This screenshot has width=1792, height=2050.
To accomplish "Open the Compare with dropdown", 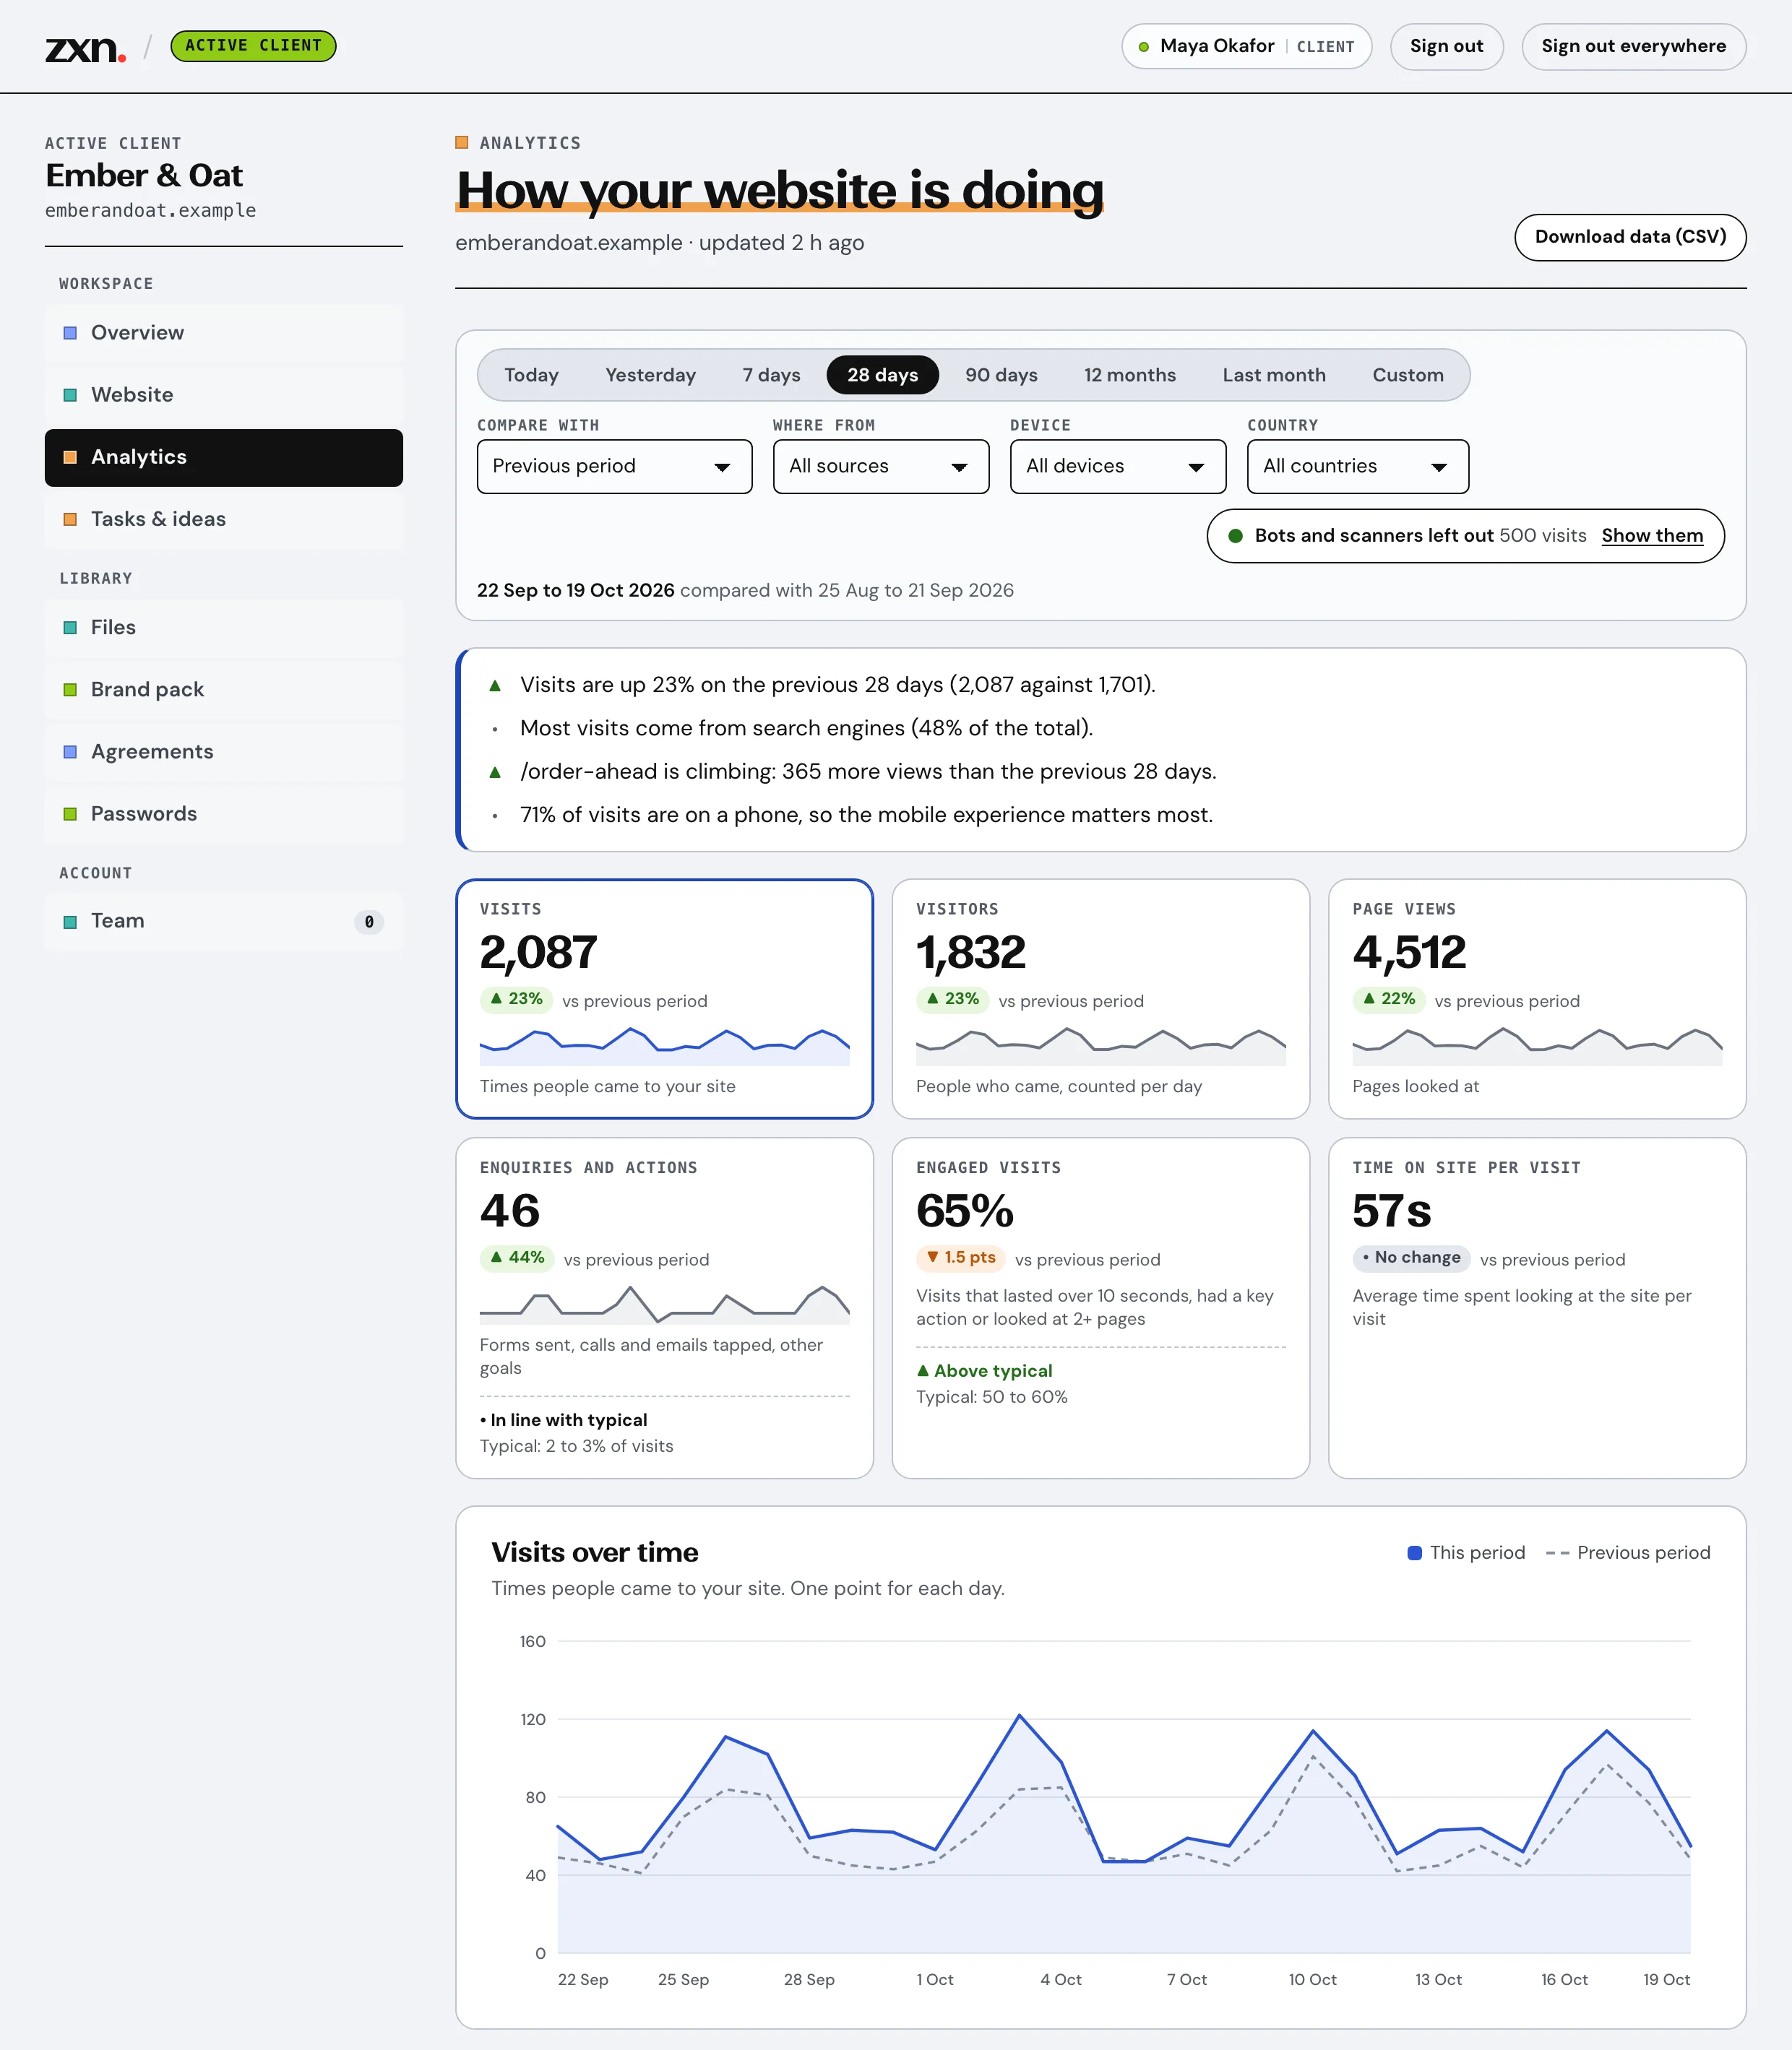I will tap(614, 467).
